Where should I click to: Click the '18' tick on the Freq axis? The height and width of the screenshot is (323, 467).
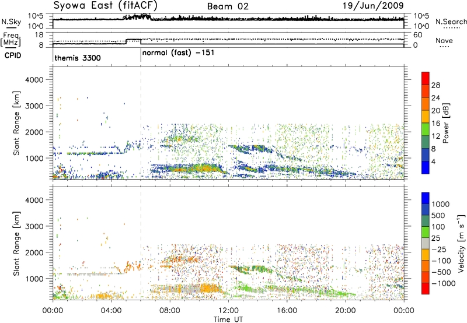pyautogui.click(x=39, y=35)
